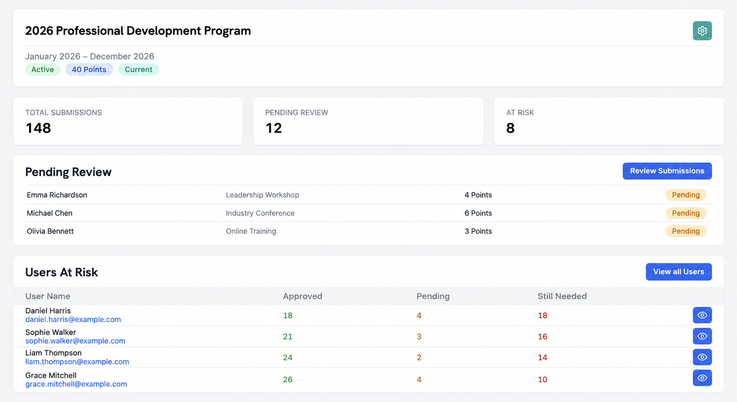Image resolution: width=737 pixels, height=402 pixels.
Task: Click Liam Thompson's still needed value 14
Action: click(x=542, y=358)
